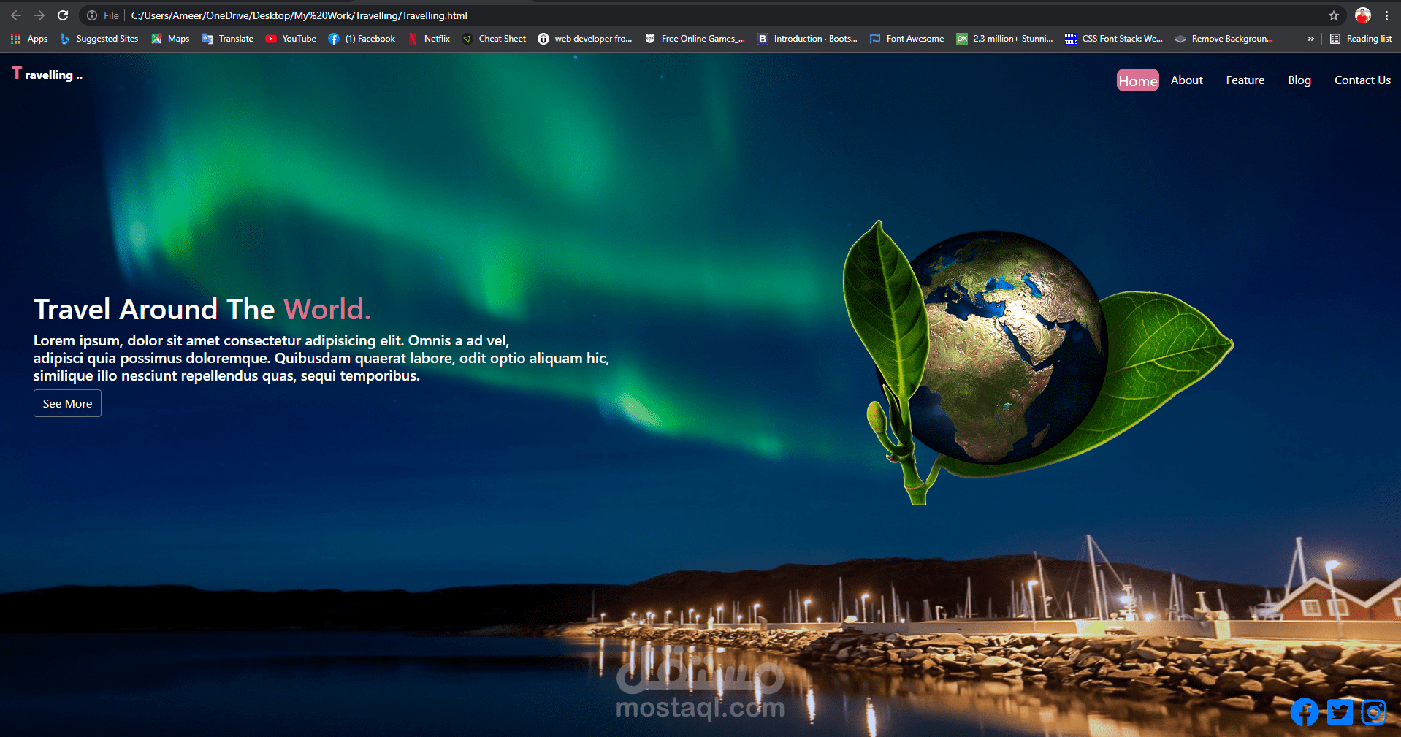Open the Translate bookmark
Screen dimensions: 1401x737
[x=228, y=39]
